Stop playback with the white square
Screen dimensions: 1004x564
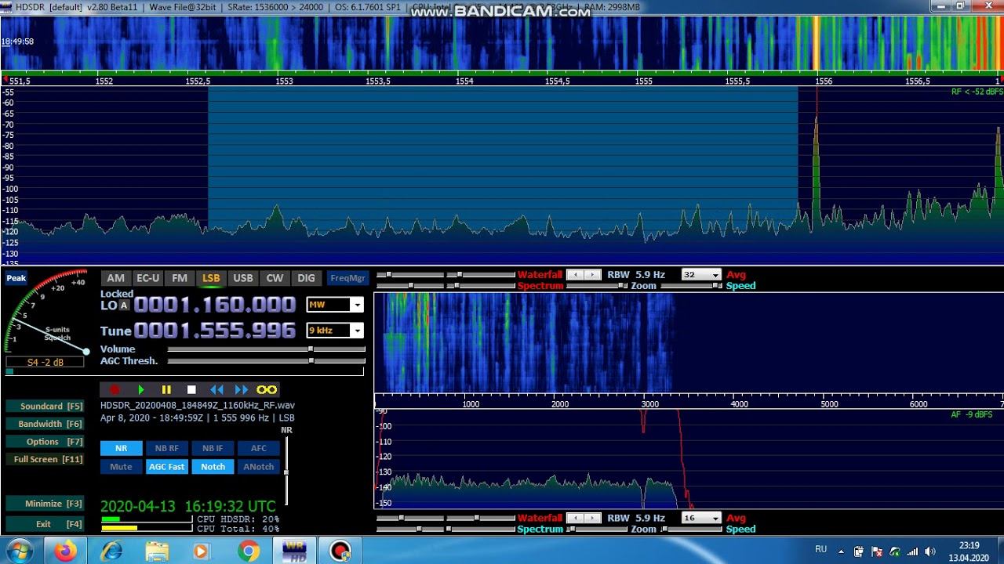coord(191,389)
